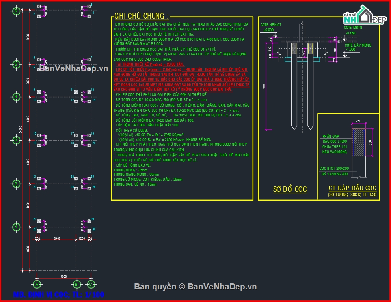Click column axis bubble C
Image resolution: width=391 pixels, height=302 pixels.
[x=91, y=284]
